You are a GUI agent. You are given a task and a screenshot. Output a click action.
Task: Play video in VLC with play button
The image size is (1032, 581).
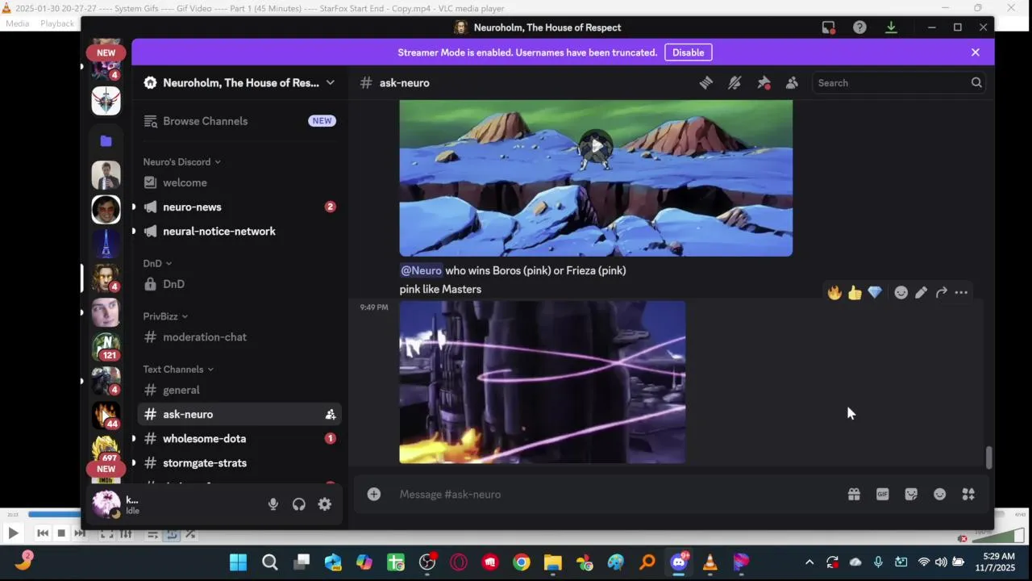(x=13, y=533)
